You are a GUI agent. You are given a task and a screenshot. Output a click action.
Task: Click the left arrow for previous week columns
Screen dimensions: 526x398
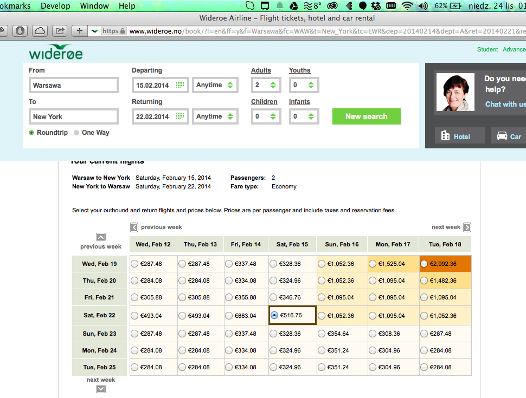[x=134, y=227]
